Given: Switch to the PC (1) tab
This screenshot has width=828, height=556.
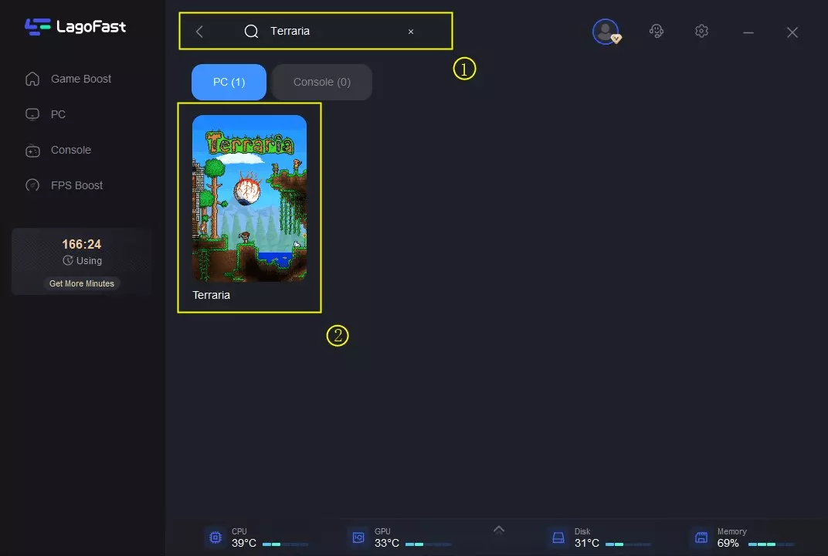Looking at the screenshot, I should [229, 82].
